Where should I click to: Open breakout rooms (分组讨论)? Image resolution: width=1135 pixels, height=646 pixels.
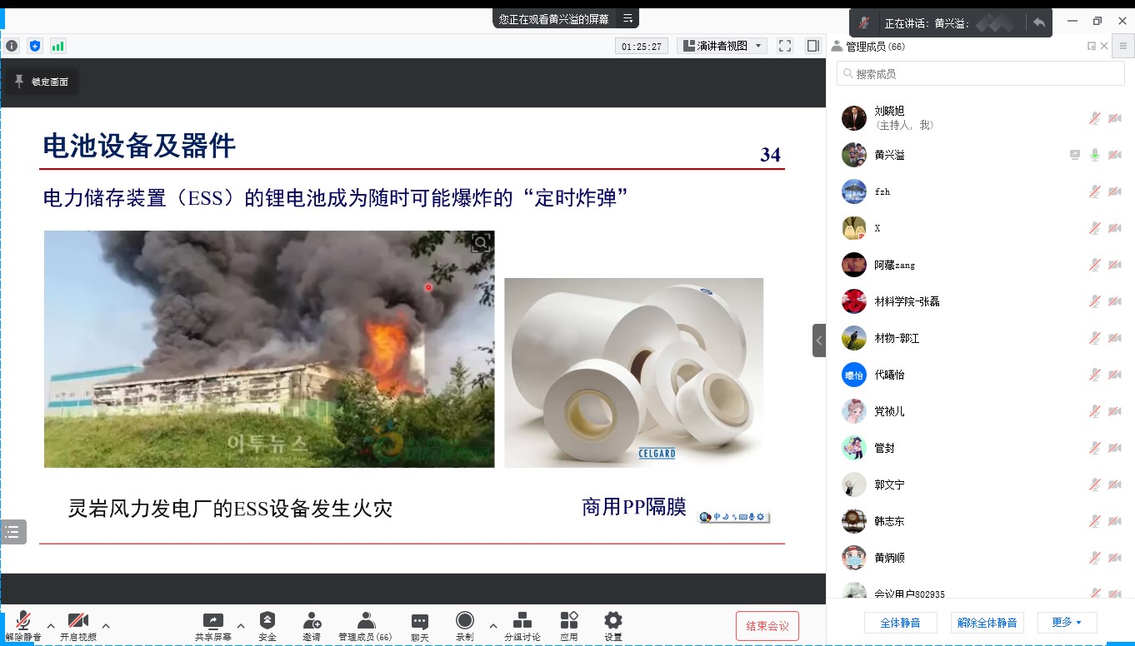click(522, 626)
